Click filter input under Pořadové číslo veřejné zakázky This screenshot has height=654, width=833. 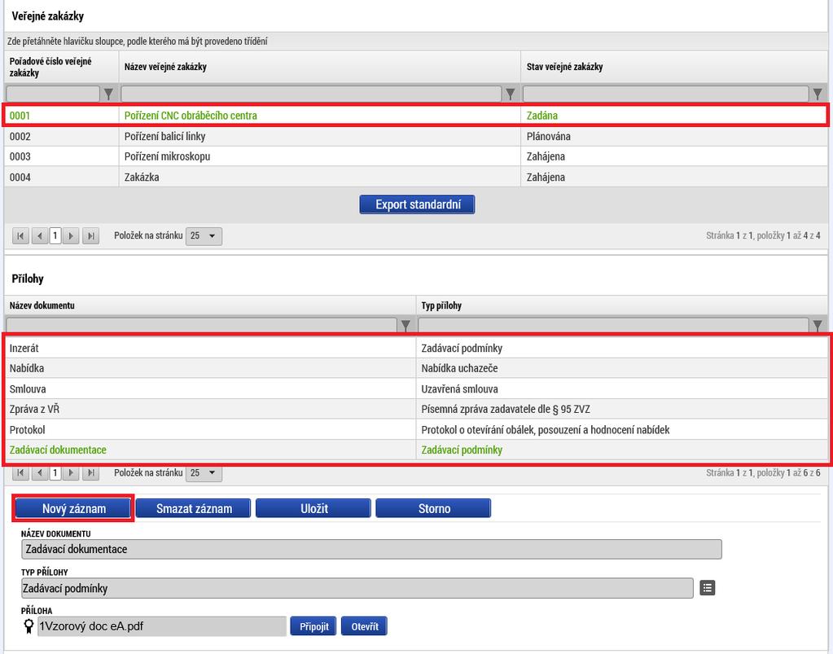53,94
